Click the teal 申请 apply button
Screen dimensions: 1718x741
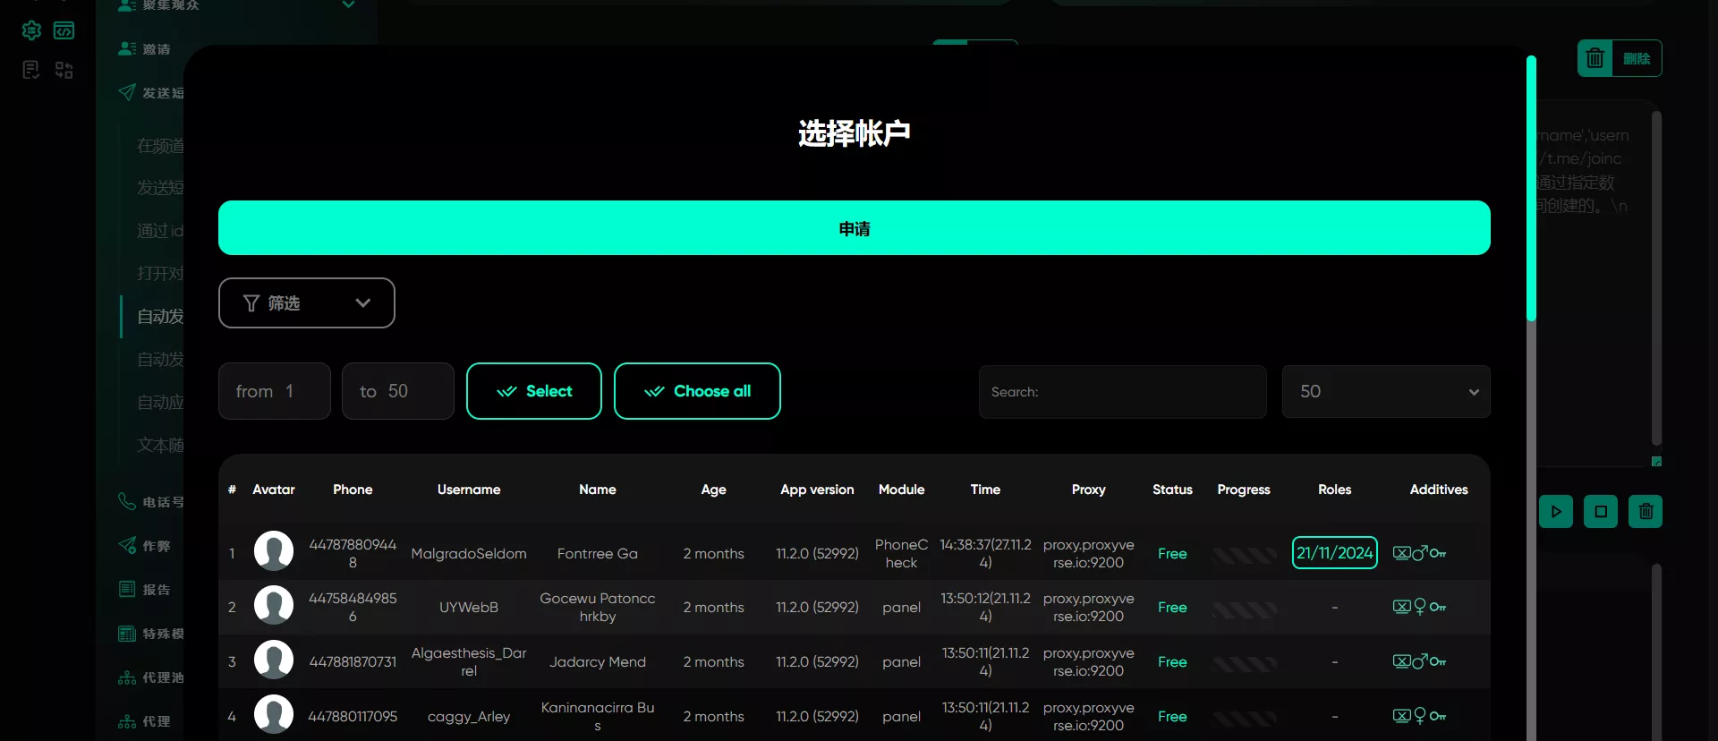(855, 228)
